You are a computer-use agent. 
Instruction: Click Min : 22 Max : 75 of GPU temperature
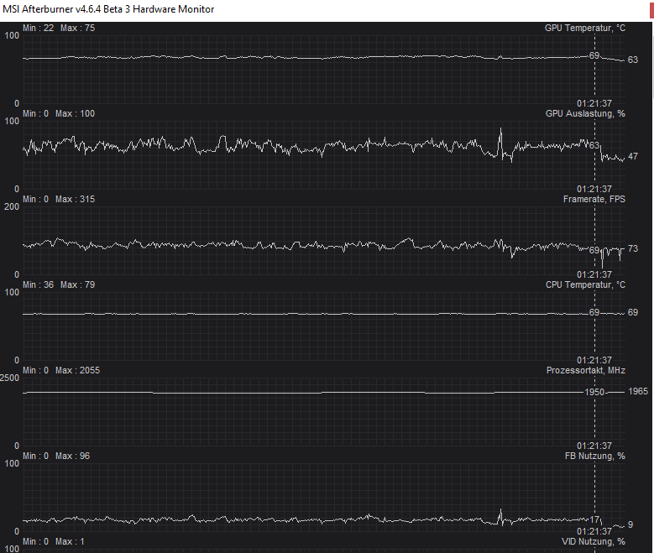(x=59, y=28)
